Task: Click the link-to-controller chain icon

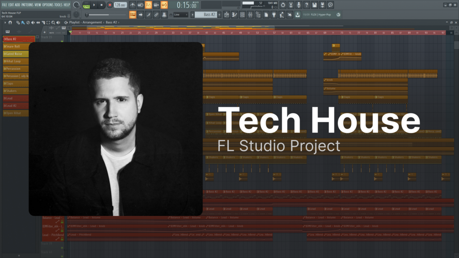Action: coord(156,15)
